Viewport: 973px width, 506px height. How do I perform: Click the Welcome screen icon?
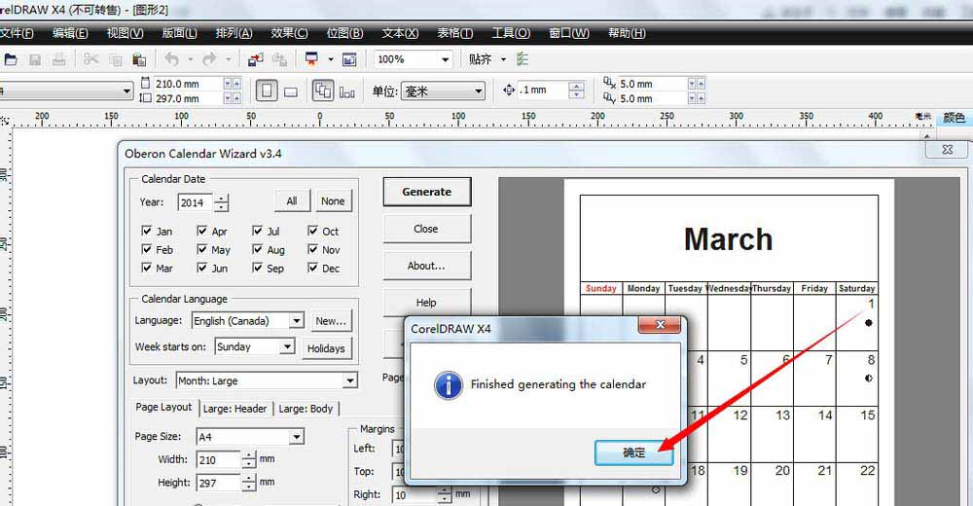pyautogui.click(x=349, y=59)
